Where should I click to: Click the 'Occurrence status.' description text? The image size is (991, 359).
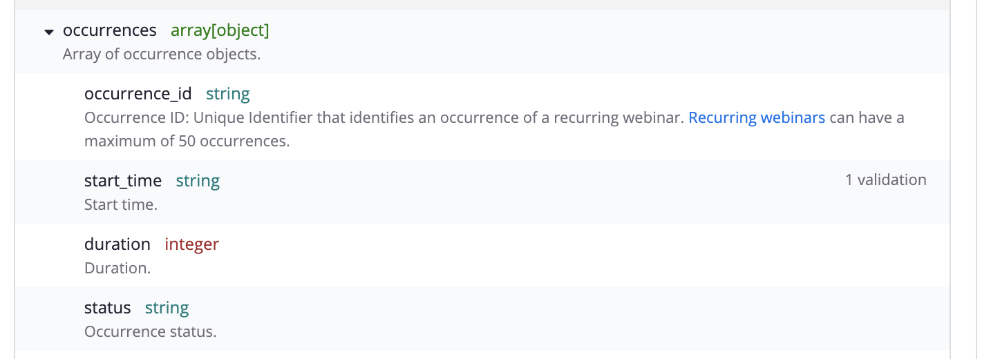[x=151, y=331]
